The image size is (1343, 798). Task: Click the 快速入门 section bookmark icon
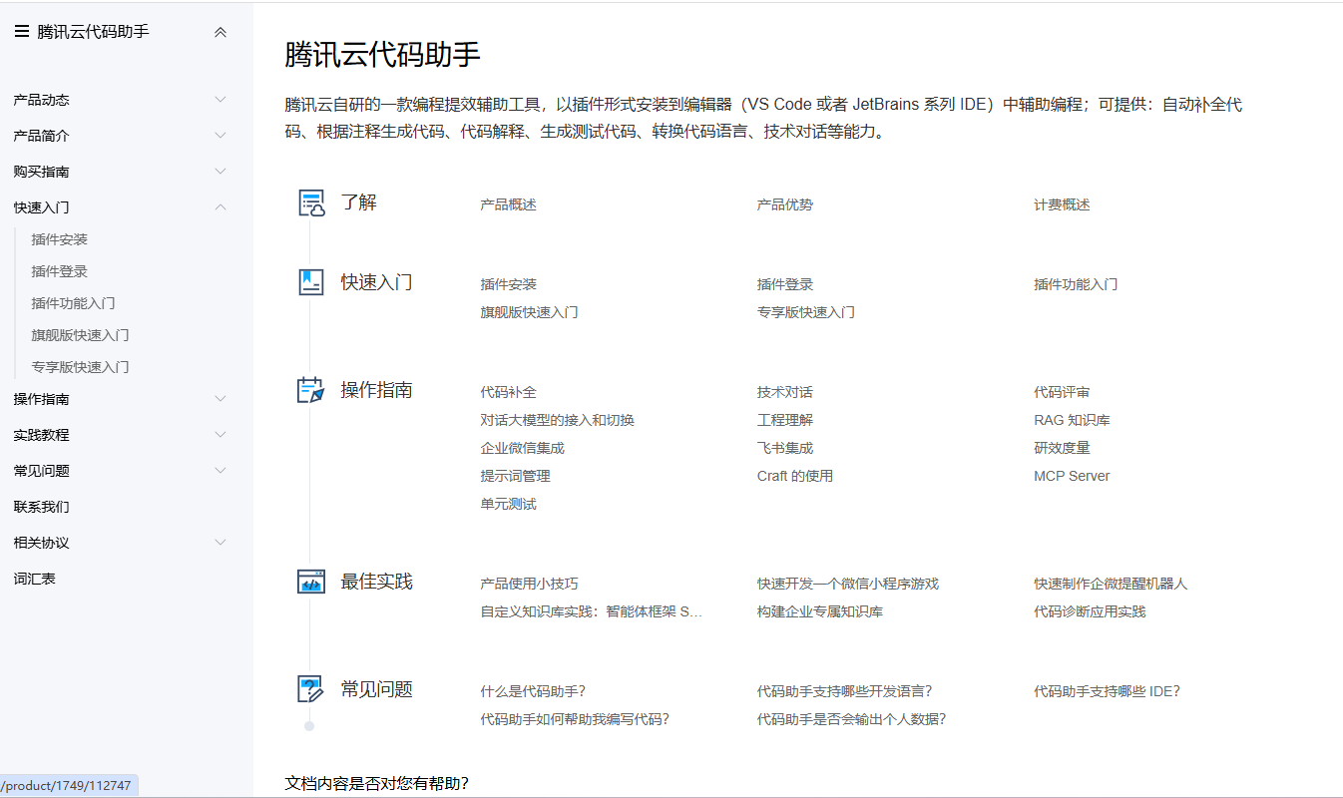tap(311, 282)
